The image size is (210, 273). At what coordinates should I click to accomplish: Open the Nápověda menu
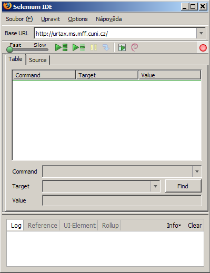(x=109, y=19)
